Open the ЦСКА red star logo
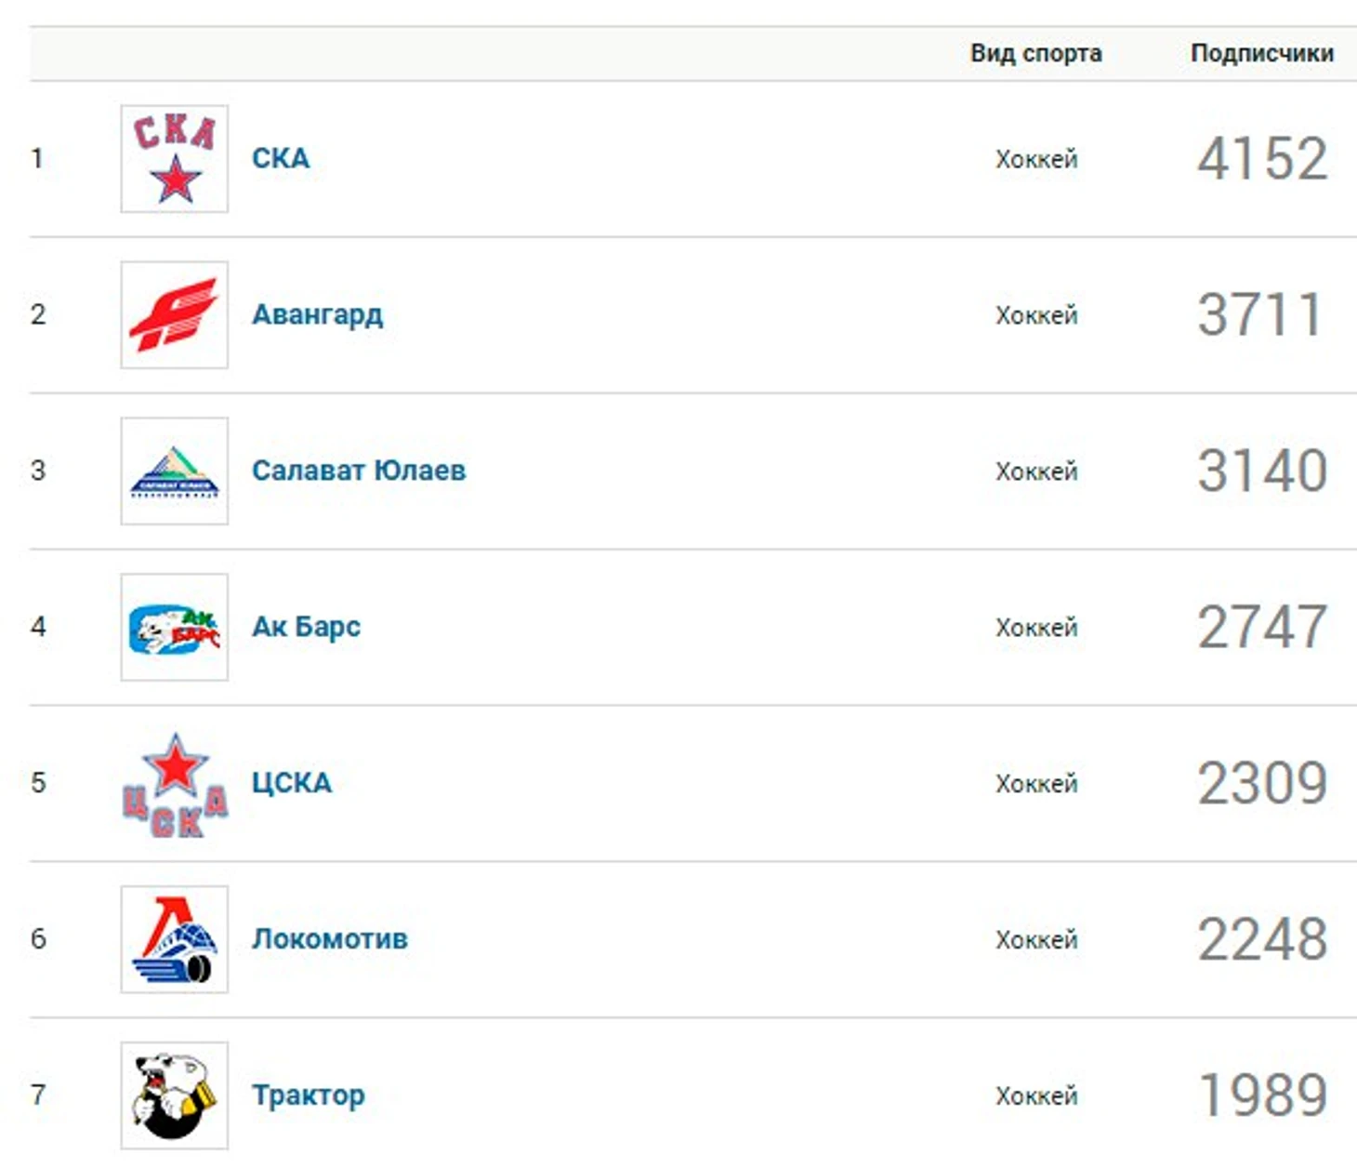The image size is (1357, 1168). pyautogui.click(x=175, y=784)
